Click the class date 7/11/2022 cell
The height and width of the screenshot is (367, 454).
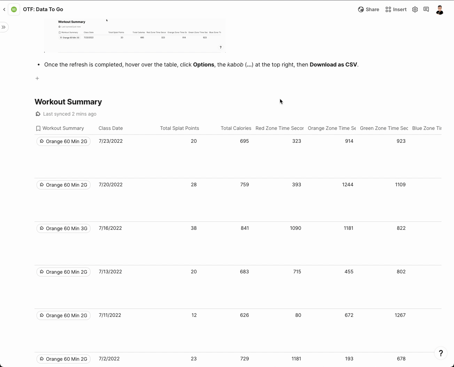[110, 315]
